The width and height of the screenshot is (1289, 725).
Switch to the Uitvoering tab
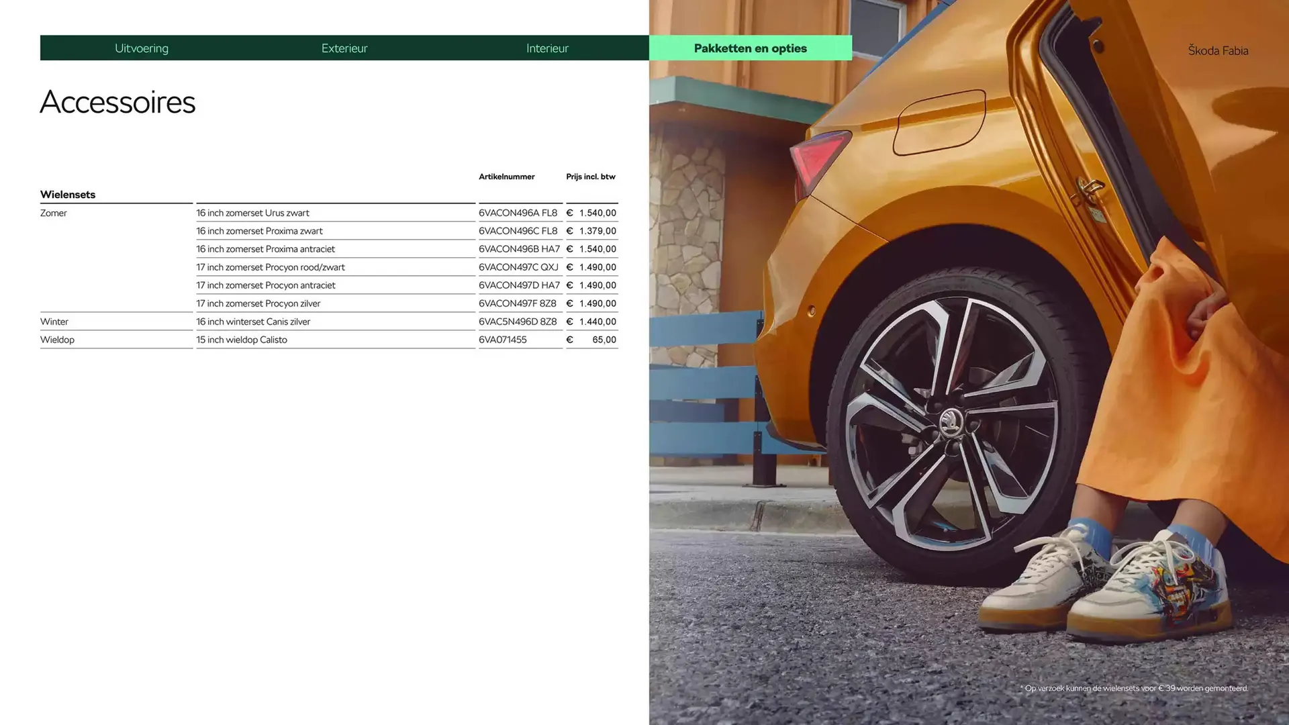click(142, 48)
